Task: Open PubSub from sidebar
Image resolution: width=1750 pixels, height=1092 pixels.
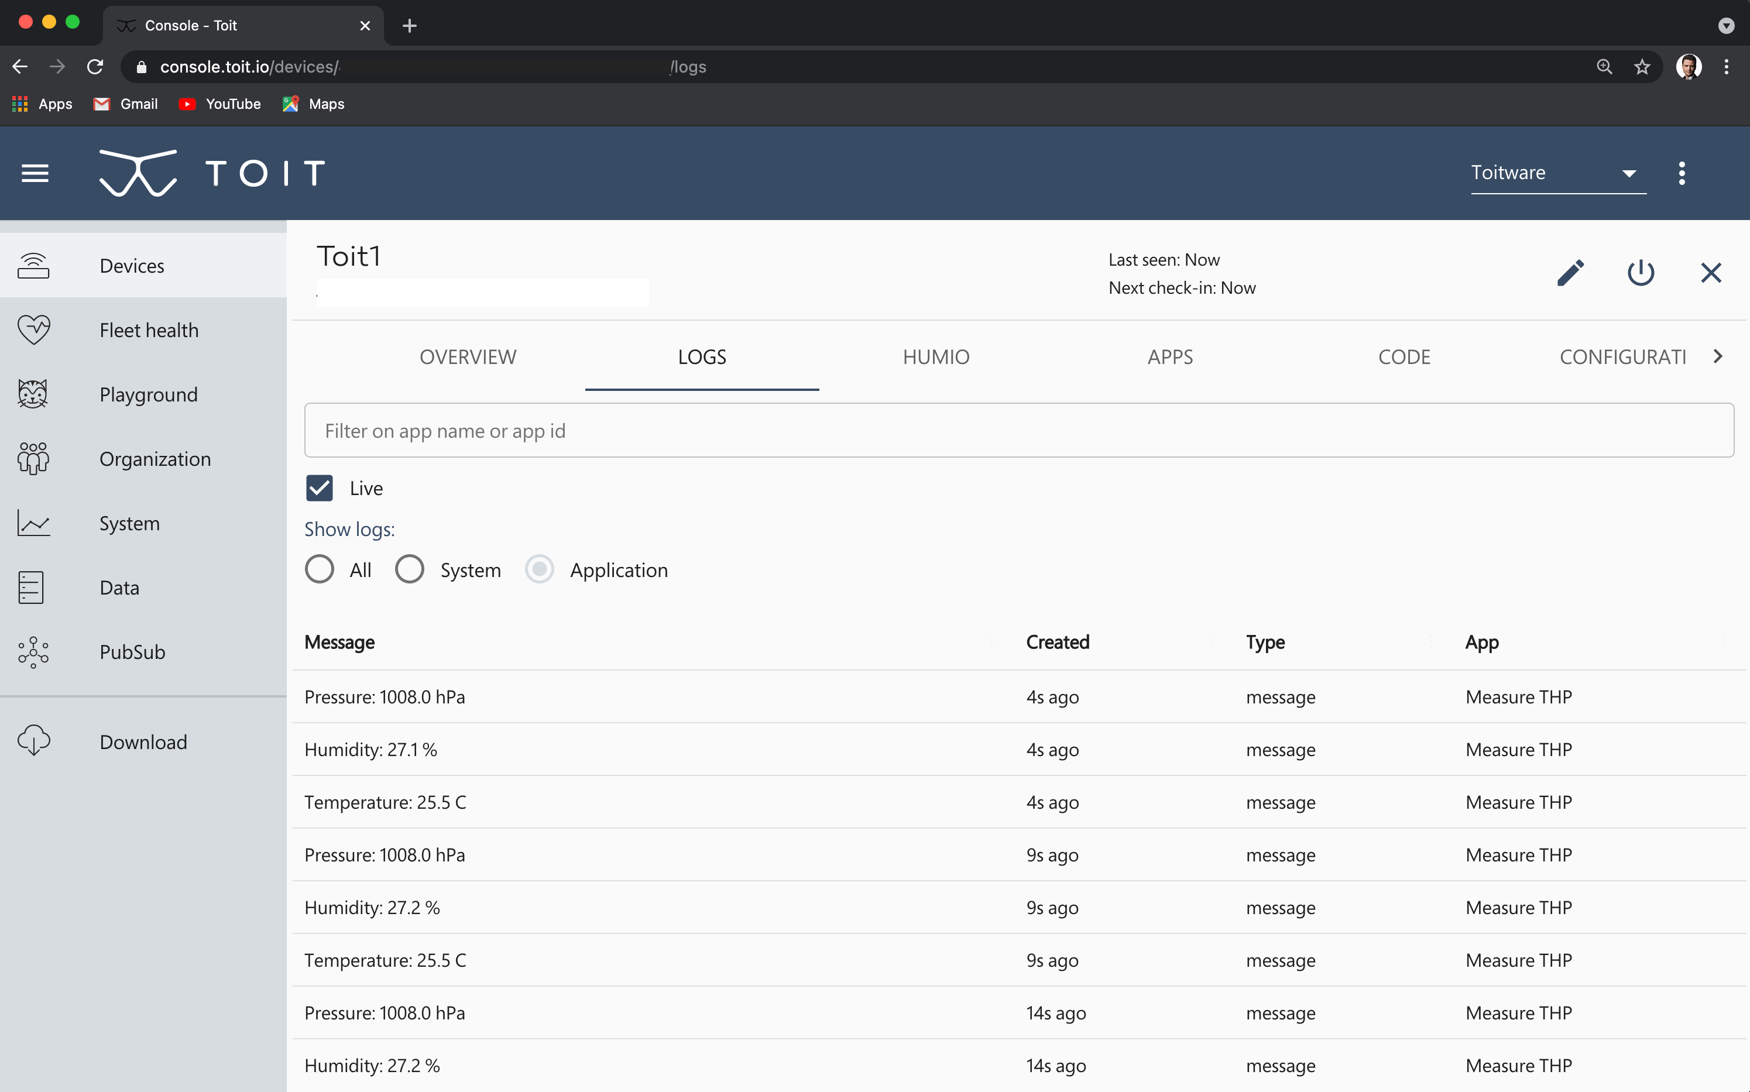Action: (143, 651)
